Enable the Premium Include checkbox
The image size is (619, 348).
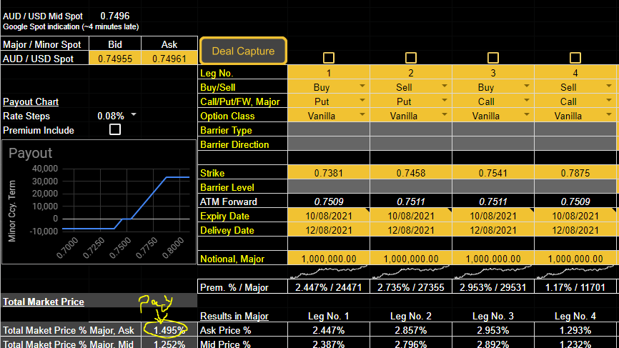tap(114, 130)
